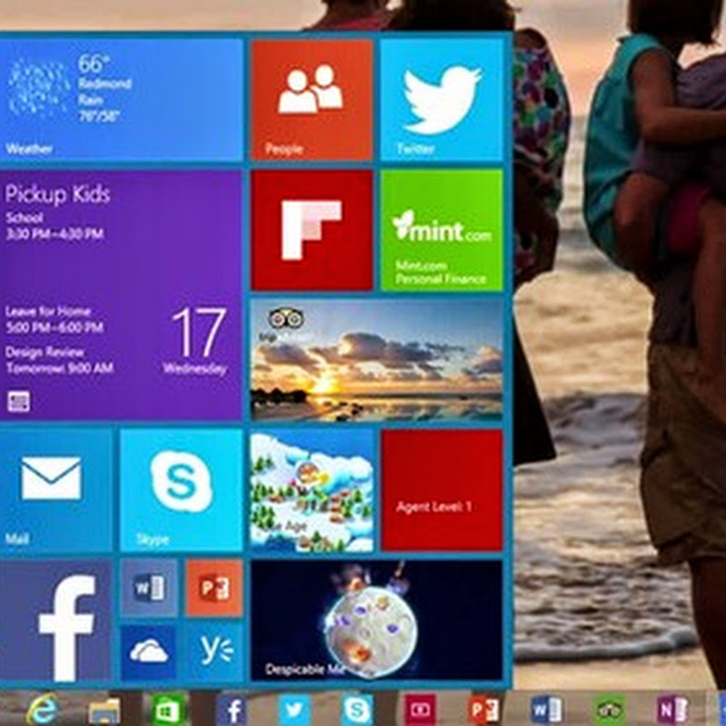The image size is (726, 726).
Task: Open the Despicable Me game tile
Action: pos(377,621)
